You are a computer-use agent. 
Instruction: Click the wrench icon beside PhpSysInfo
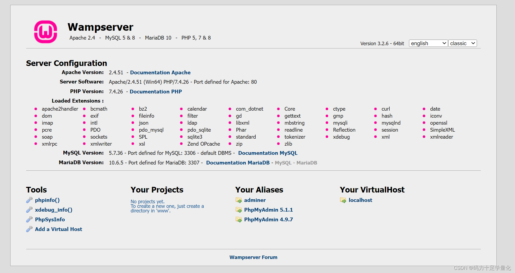(x=29, y=219)
